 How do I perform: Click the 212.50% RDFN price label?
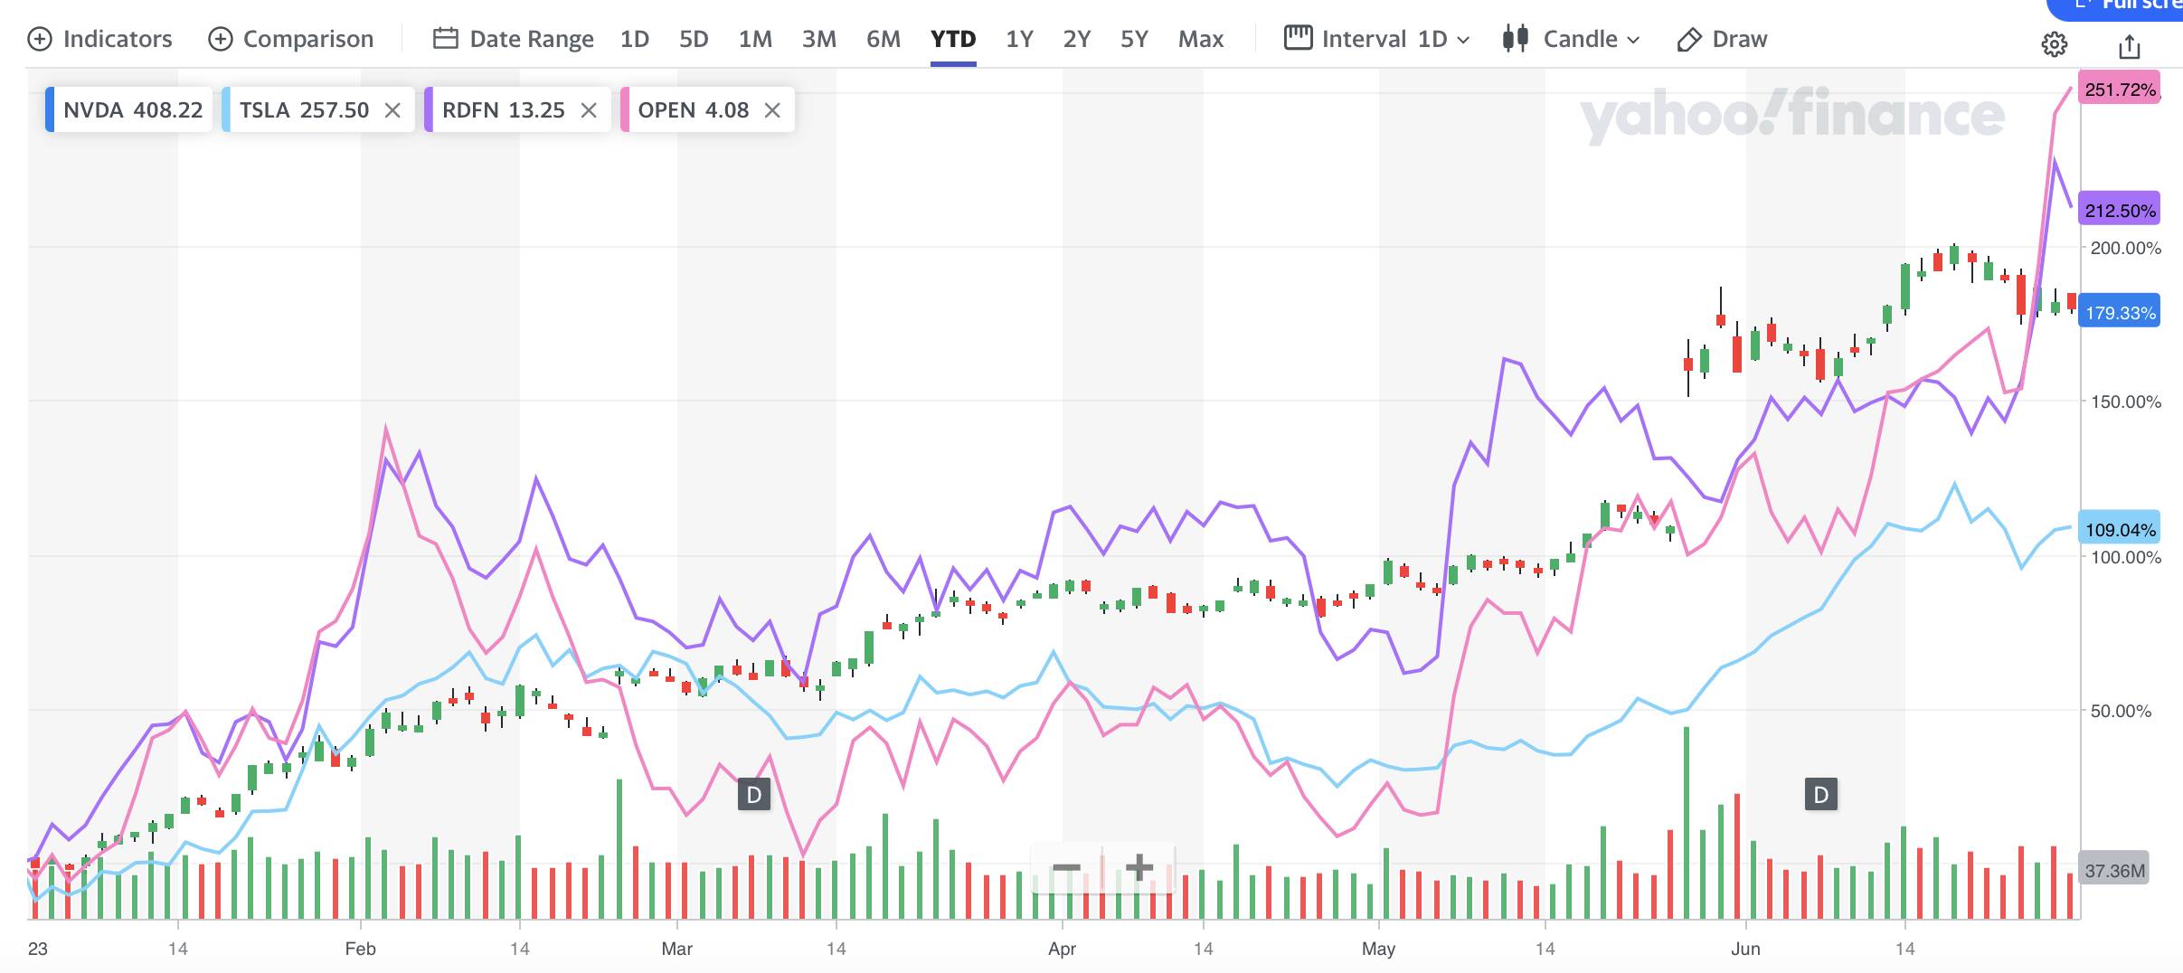[2120, 211]
